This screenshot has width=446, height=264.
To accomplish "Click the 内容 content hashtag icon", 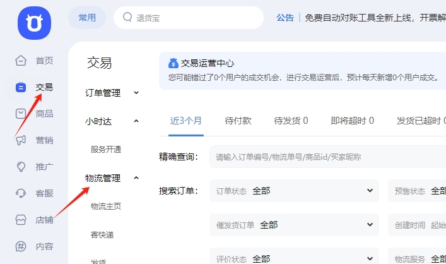I will 21,246.
